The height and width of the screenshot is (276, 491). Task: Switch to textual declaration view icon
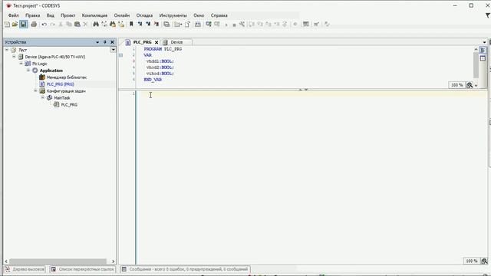(483, 50)
